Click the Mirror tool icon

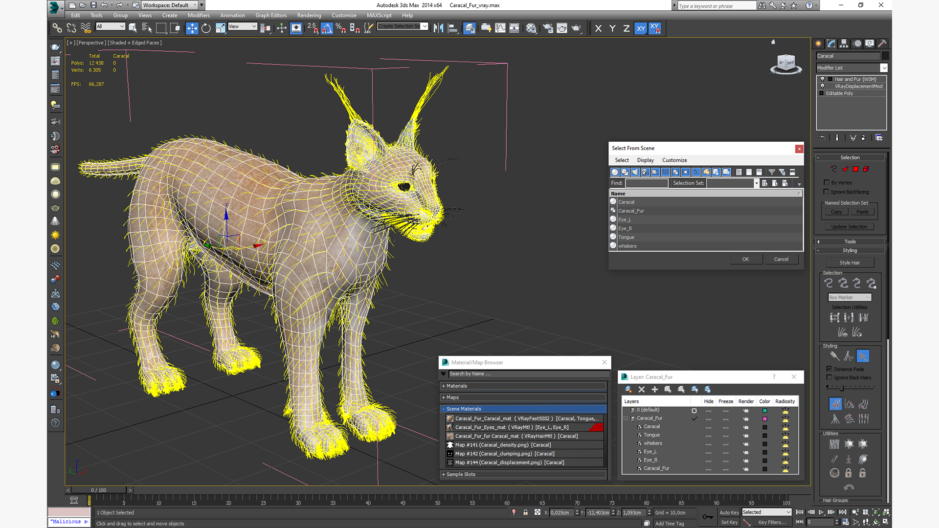coord(438,28)
